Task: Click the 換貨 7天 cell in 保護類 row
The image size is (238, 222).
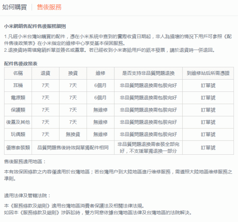Action: [x=73, y=110]
